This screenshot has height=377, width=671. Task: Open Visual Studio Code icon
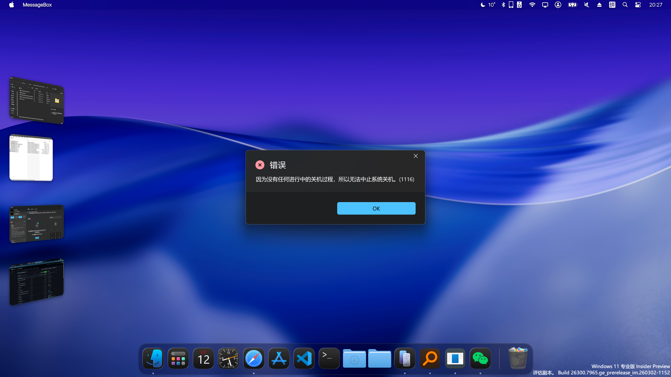304,358
